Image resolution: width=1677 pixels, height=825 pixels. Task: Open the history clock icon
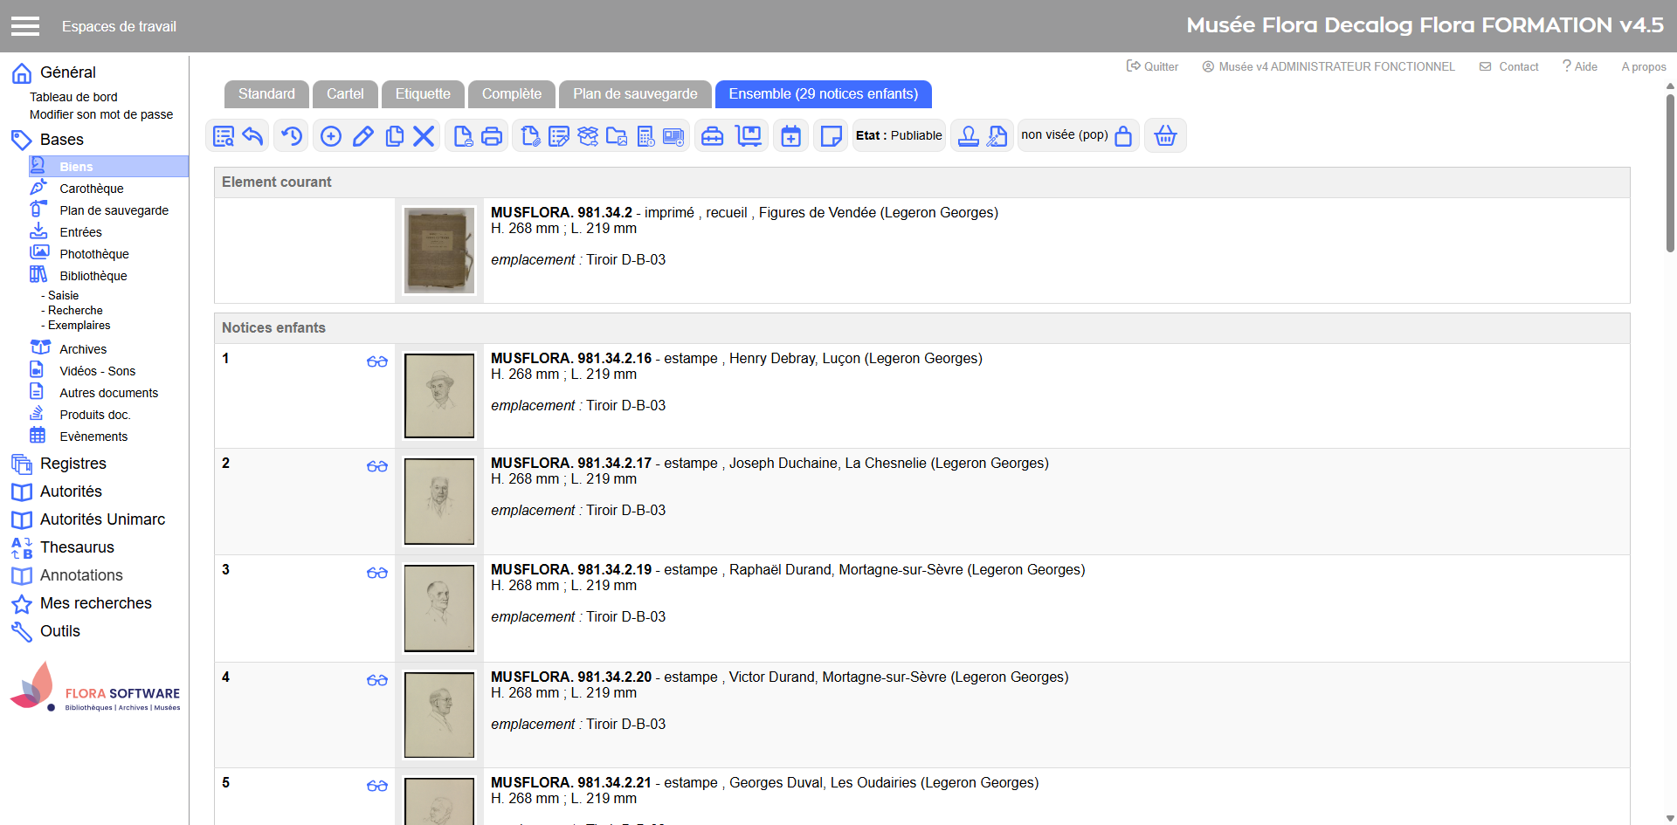(x=292, y=136)
